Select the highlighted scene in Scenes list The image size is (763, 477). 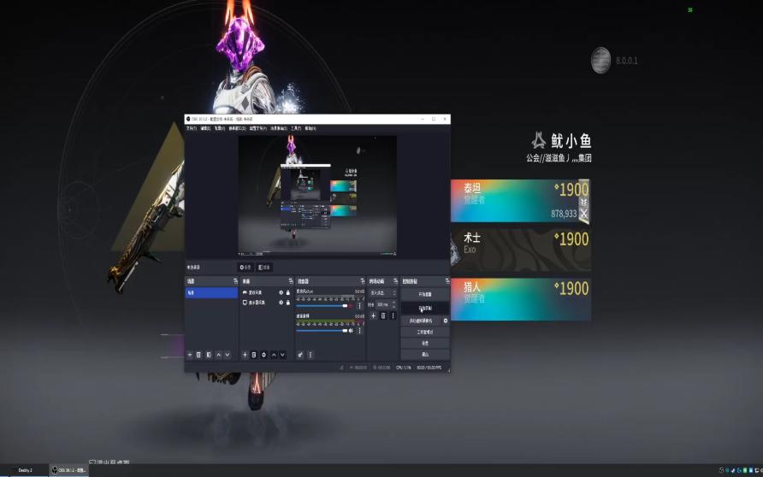pos(211,292)
